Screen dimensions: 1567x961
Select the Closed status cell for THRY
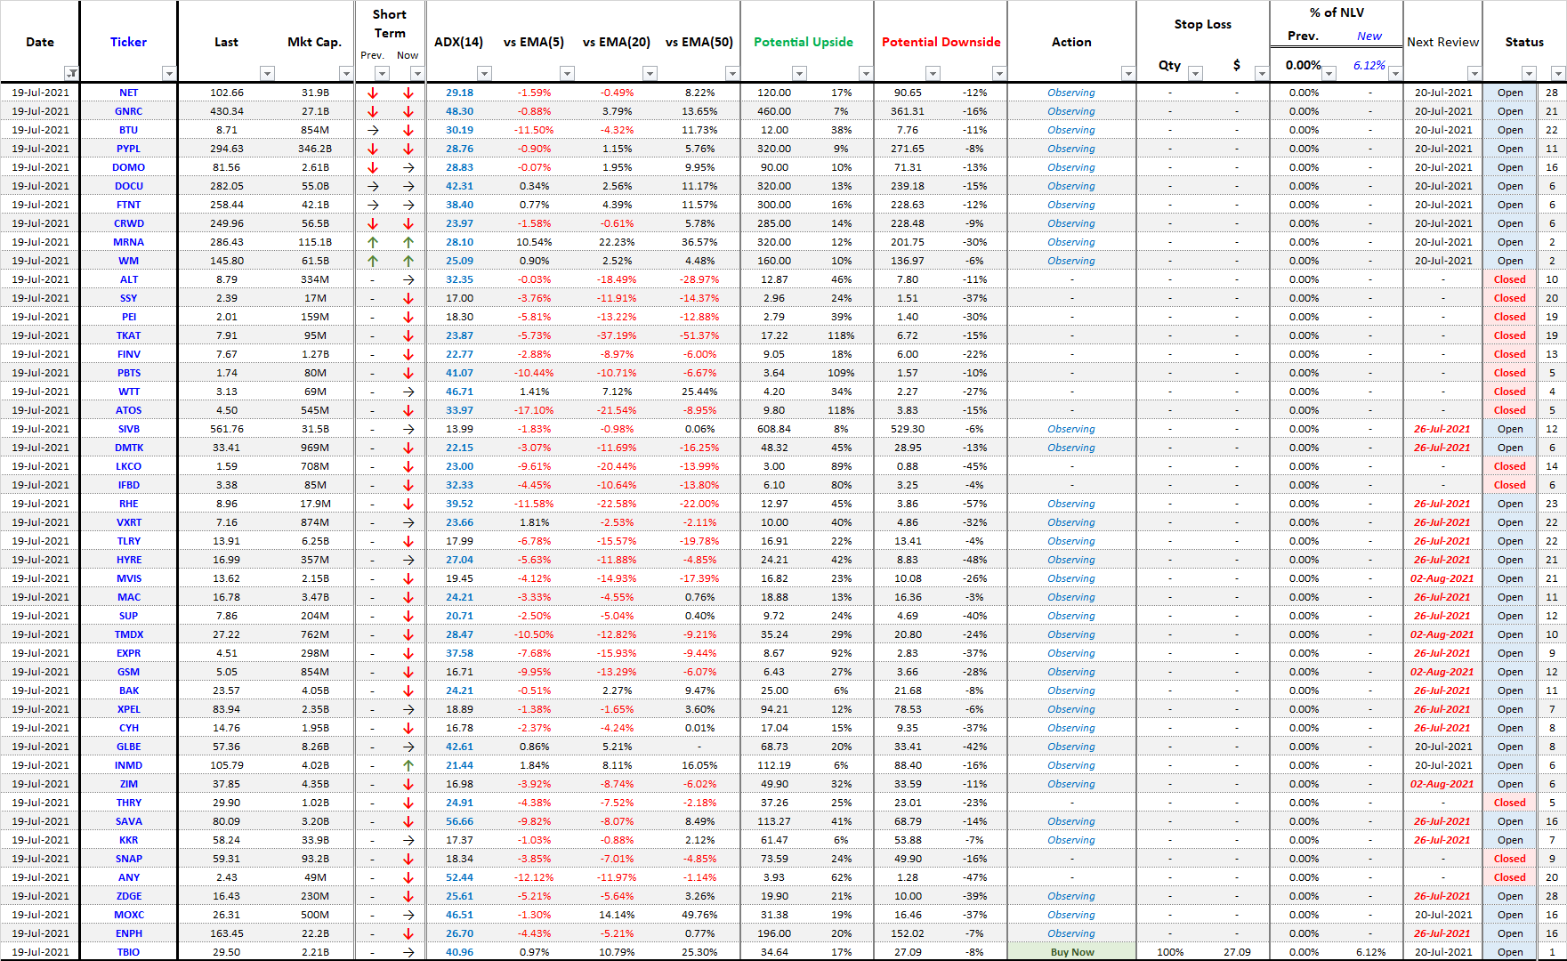tap(1510, 803)
